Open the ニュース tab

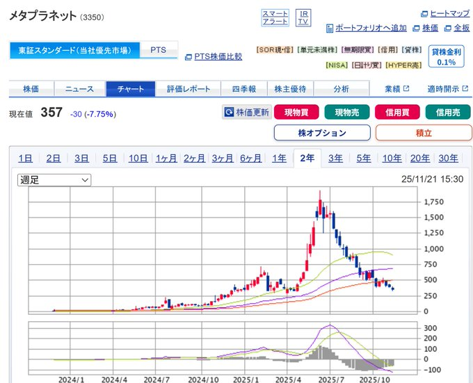pyautogui.click(x=79, y=89)
